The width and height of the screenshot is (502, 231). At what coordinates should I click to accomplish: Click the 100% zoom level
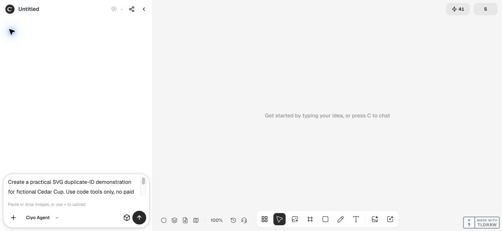tap(217, 220)
